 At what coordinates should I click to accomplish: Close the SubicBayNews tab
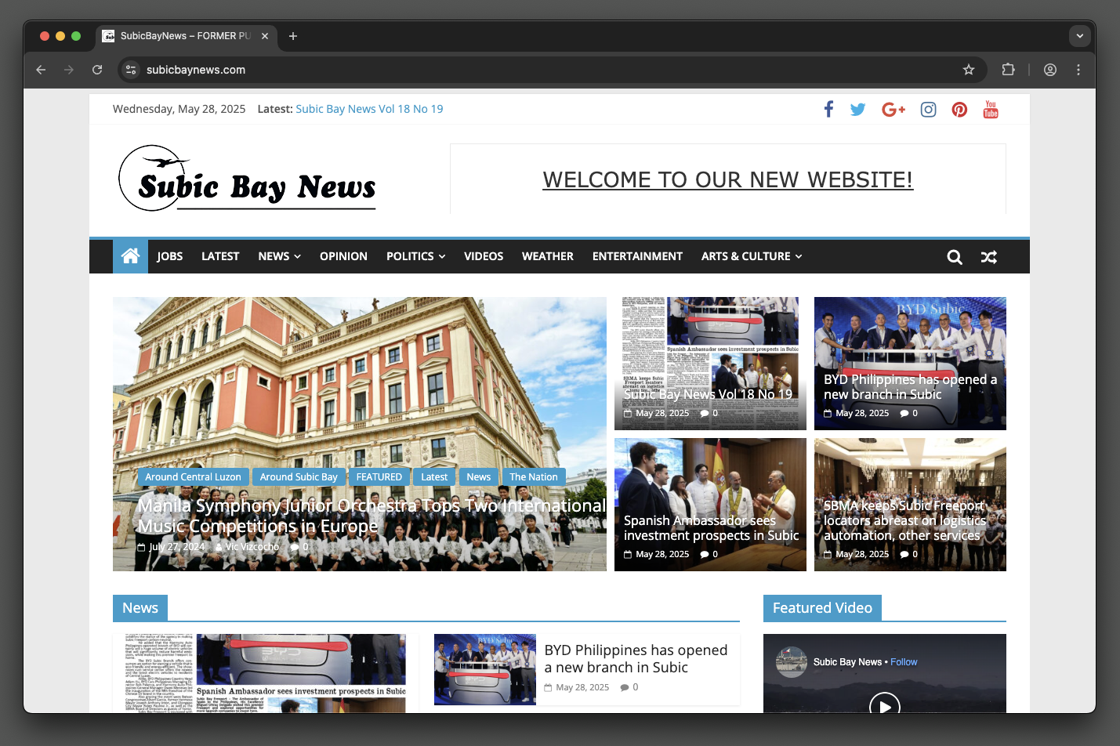coord(265,36)
